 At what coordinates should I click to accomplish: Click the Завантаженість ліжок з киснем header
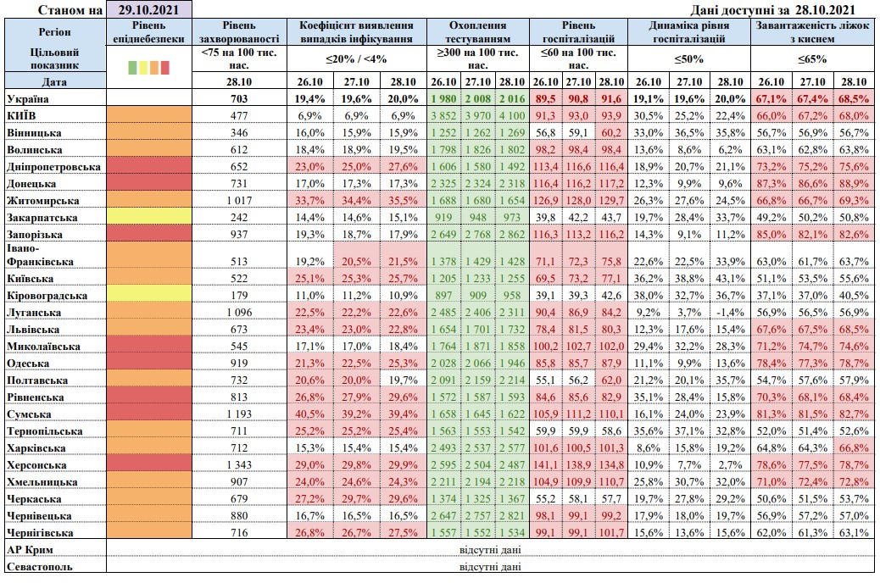tap(812, 32)
